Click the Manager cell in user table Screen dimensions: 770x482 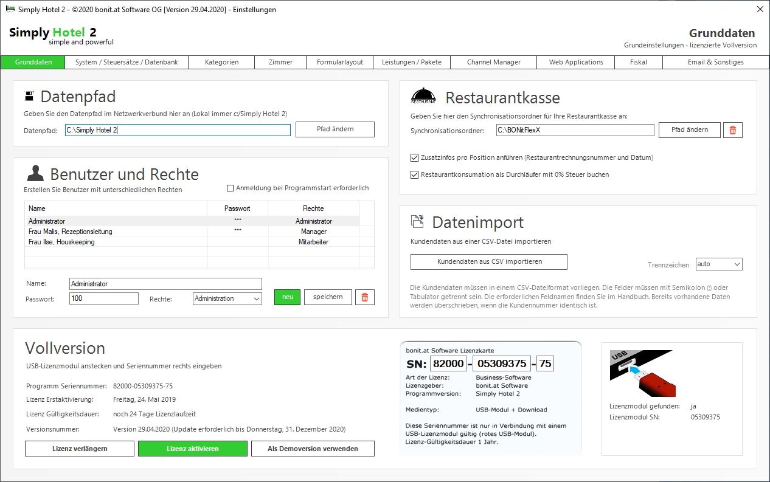[x=314, y=232]
